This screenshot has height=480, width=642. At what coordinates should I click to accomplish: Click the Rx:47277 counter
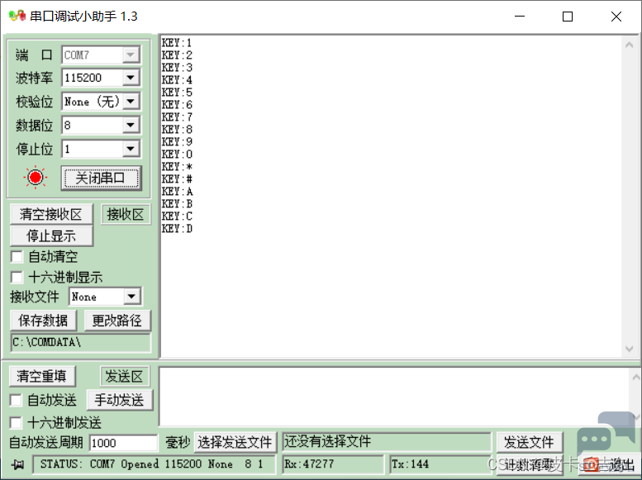(333, 464)
